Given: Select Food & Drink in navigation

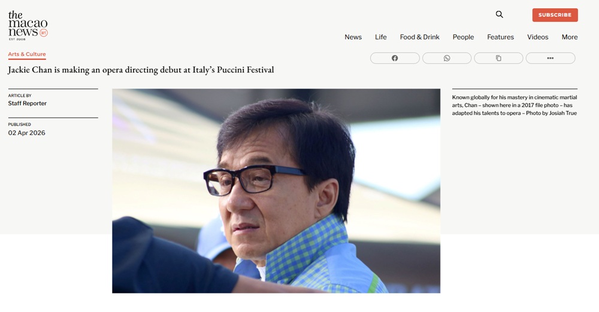Looking at the screenshot, I should point(419,37).
